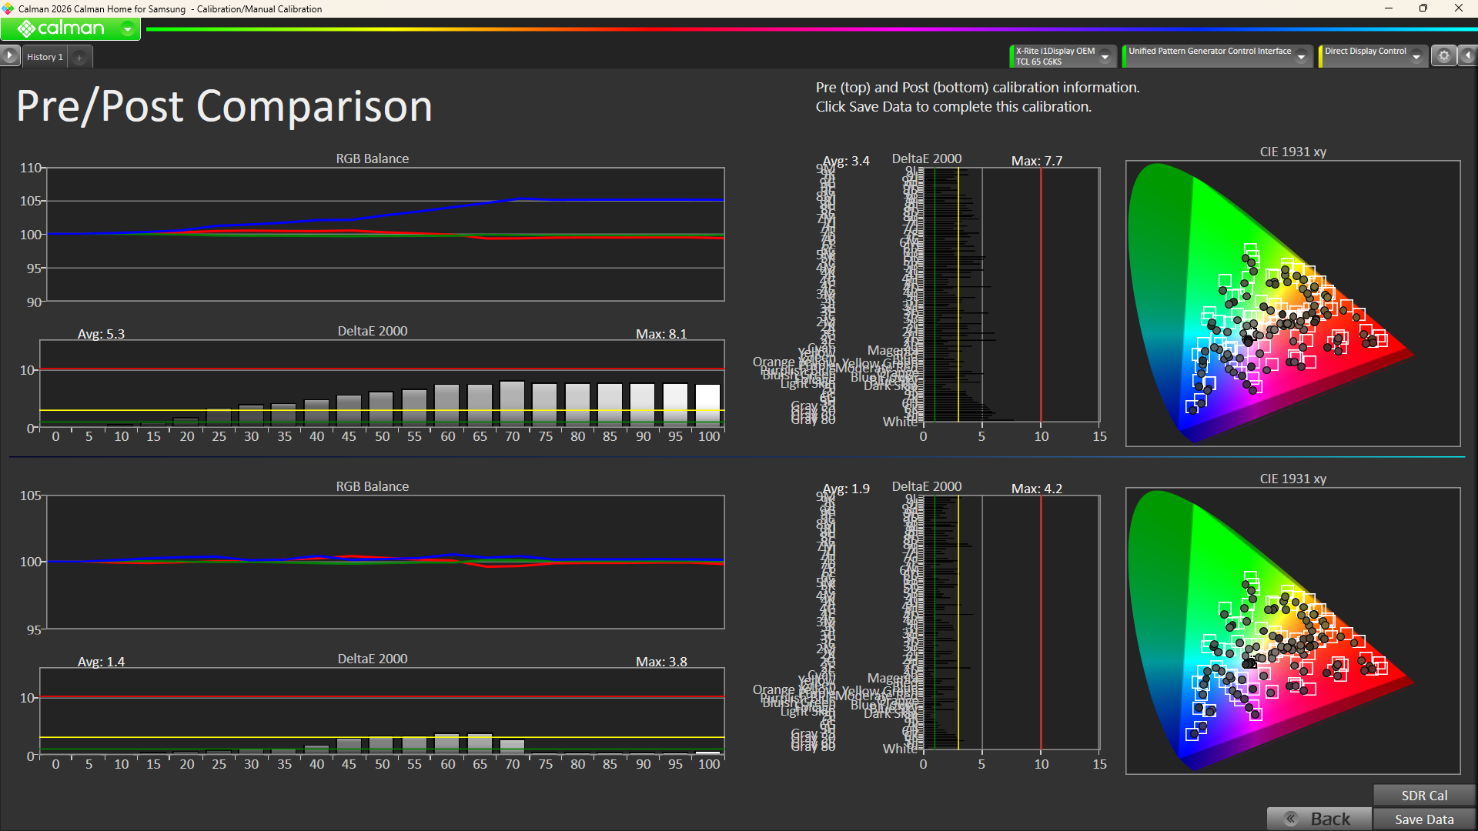1478x831 pixels.
Task: Restore down the Calman window
Action: pyautogui.click(x=1423, y=8)
